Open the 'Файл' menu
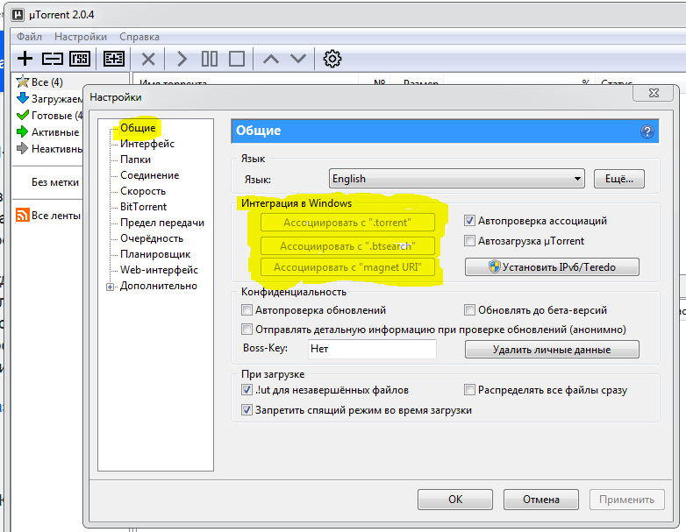The image size is (686, 532). point(29,37)
